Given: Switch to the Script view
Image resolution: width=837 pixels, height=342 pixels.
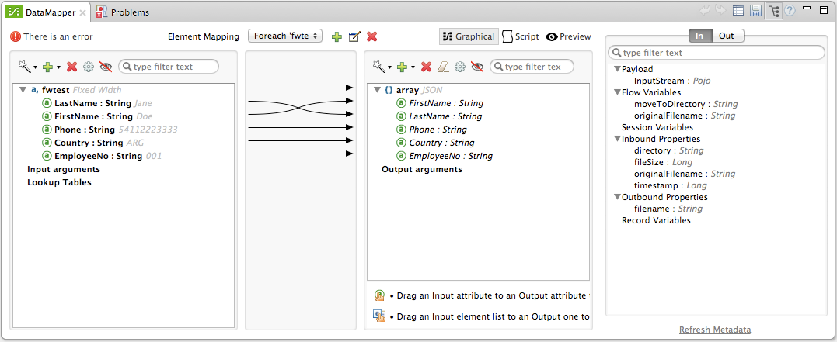Looking at the screenshot, I should 520,36.
